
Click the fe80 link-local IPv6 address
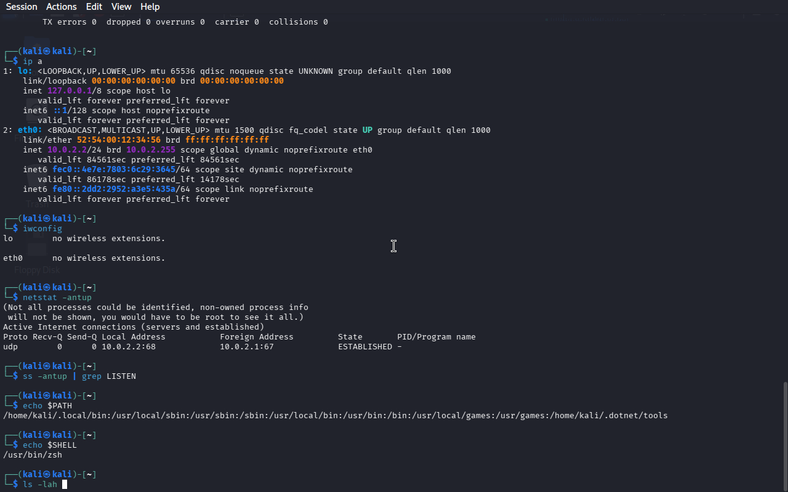pos(114,189)
